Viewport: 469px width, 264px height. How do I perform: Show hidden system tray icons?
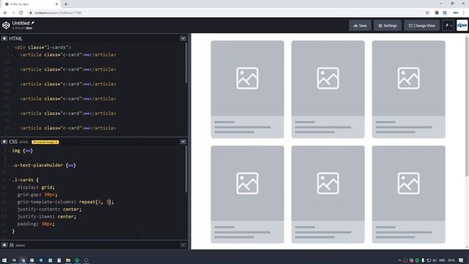[x=399, y=260]
